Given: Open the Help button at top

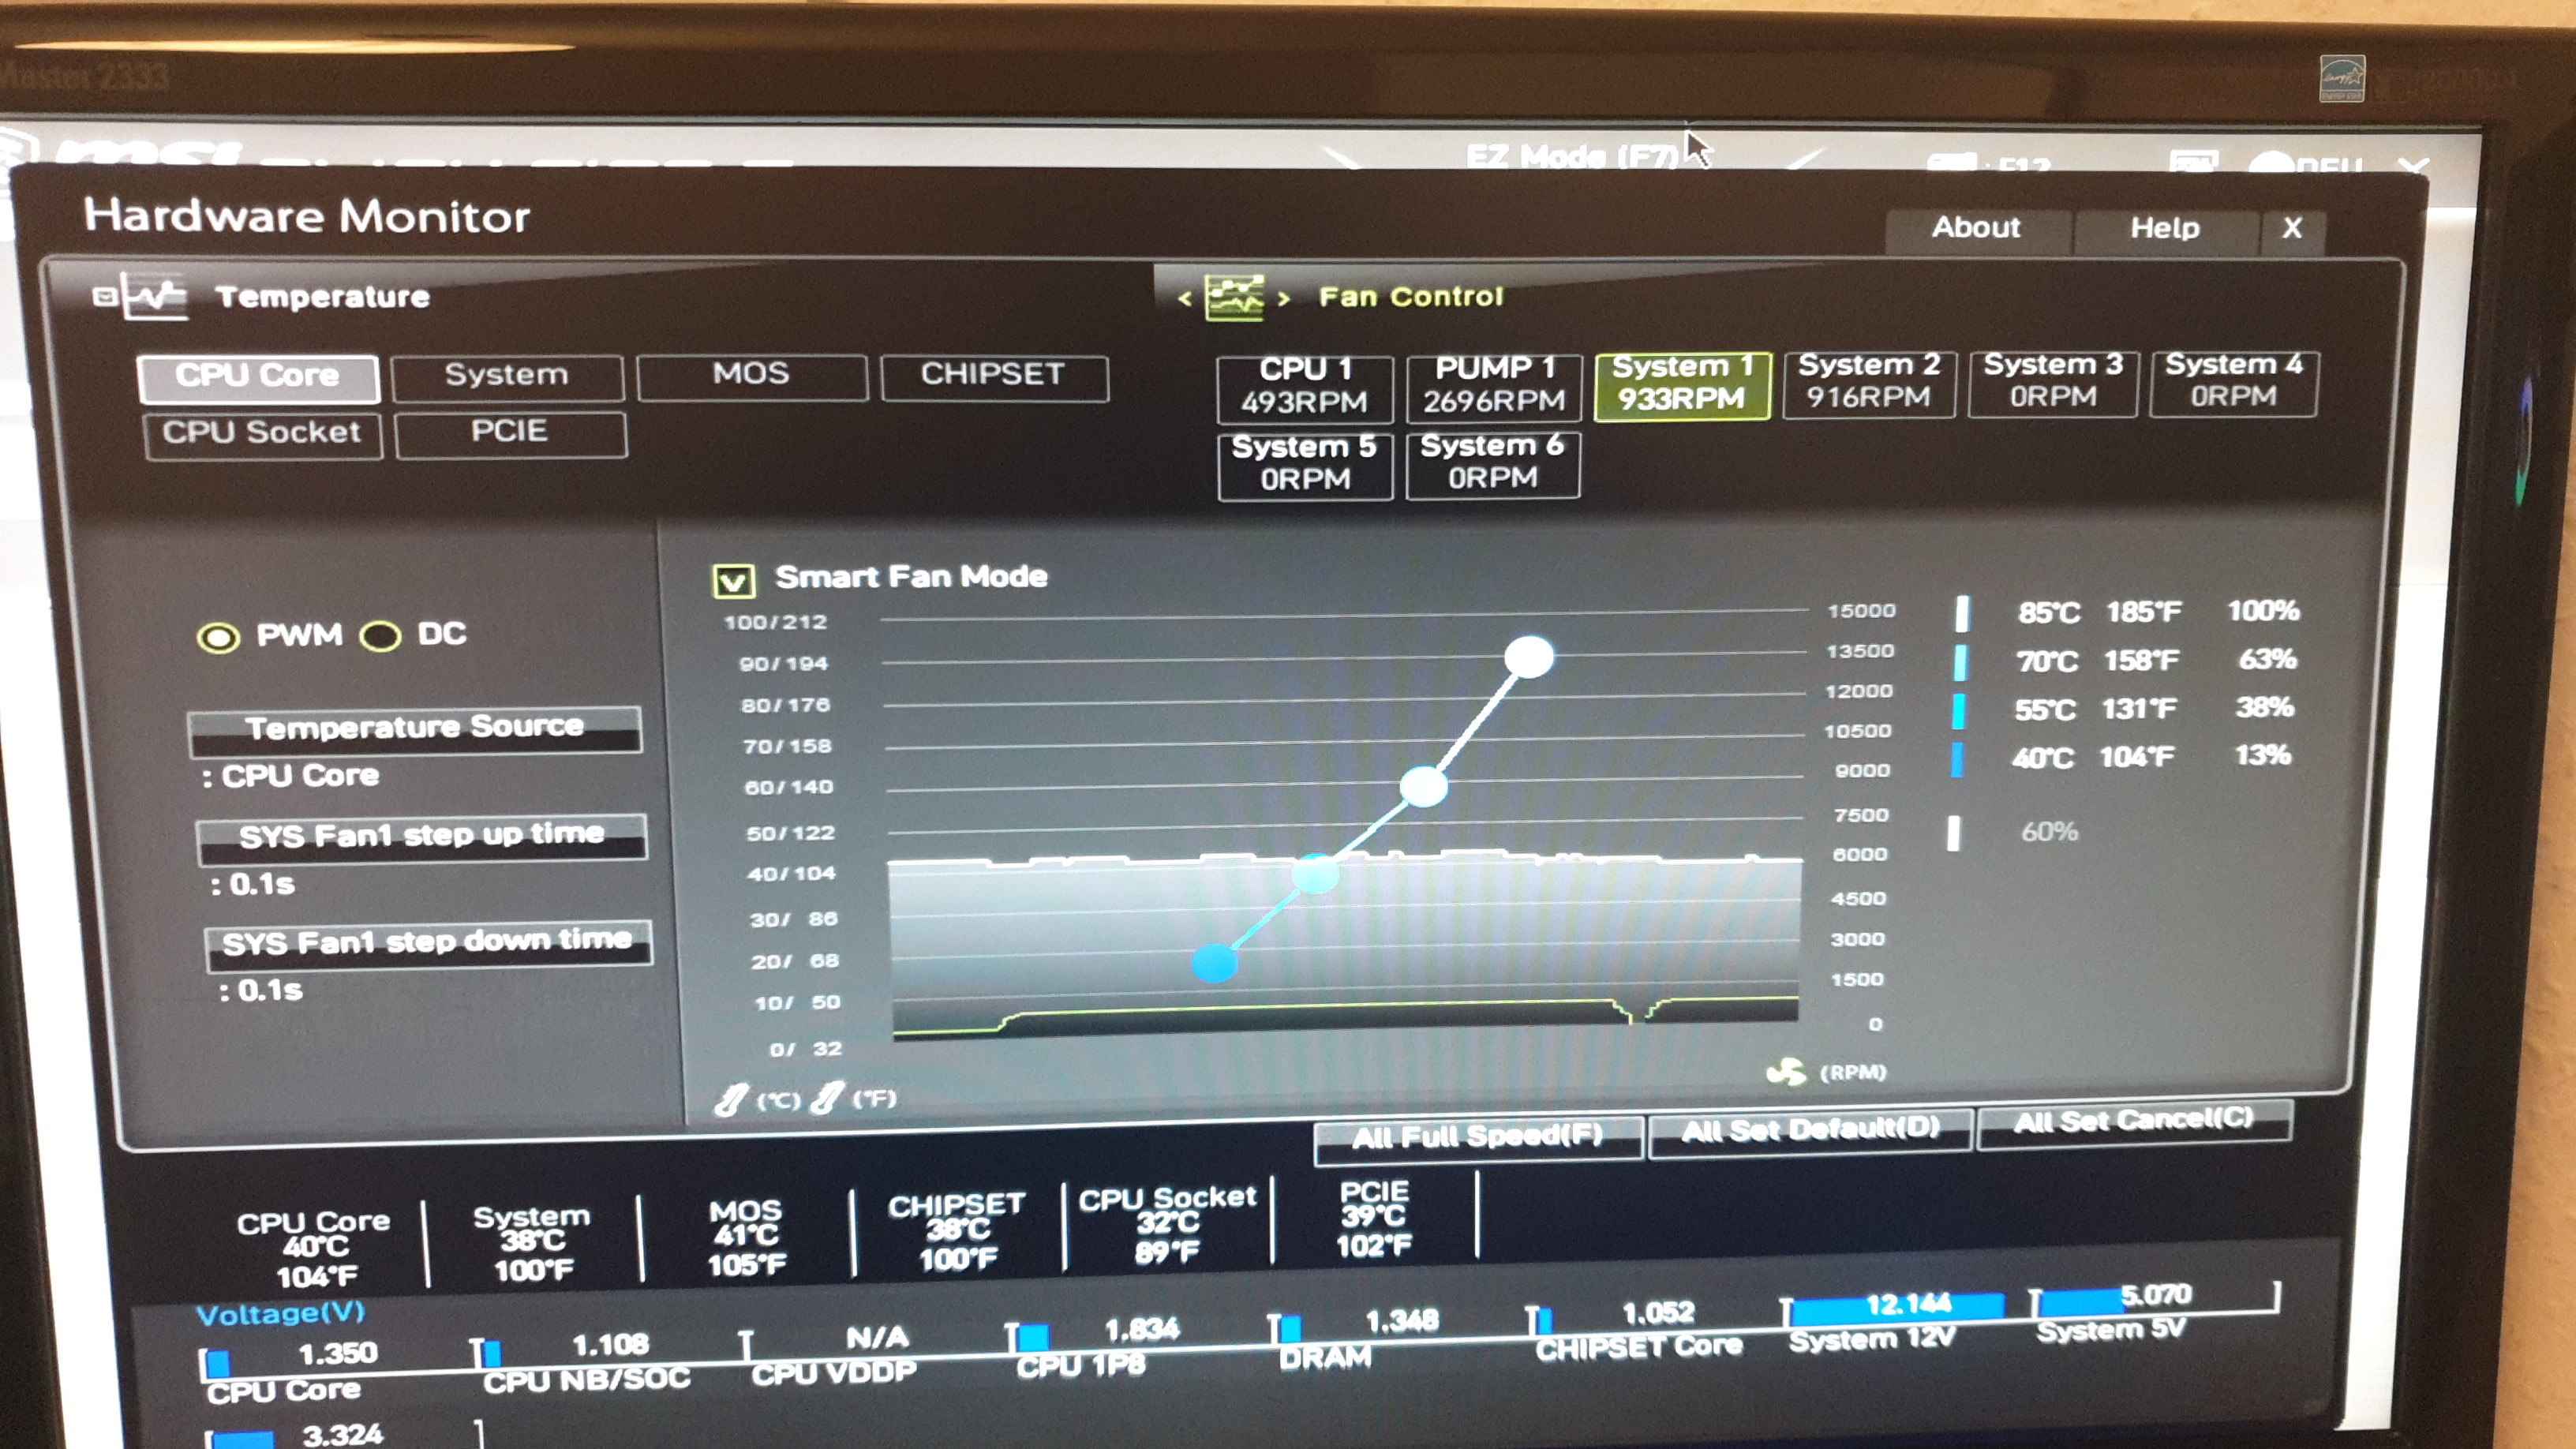Looking at the screenshot, I should [x=2164, y=228].
